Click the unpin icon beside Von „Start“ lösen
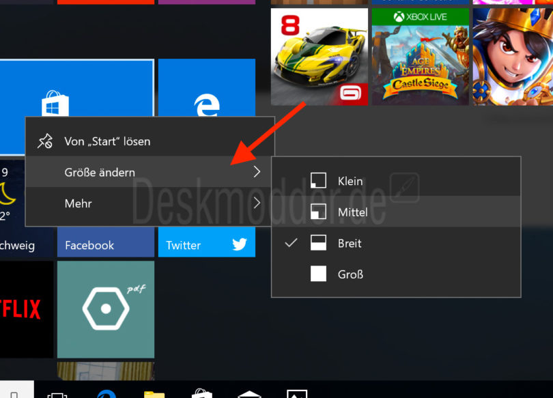 pos(45,141)
